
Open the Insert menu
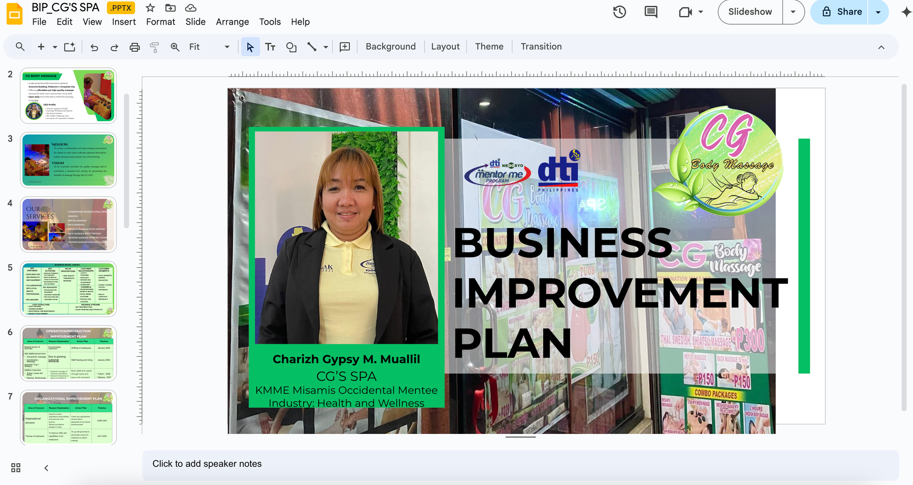point(124,22)
